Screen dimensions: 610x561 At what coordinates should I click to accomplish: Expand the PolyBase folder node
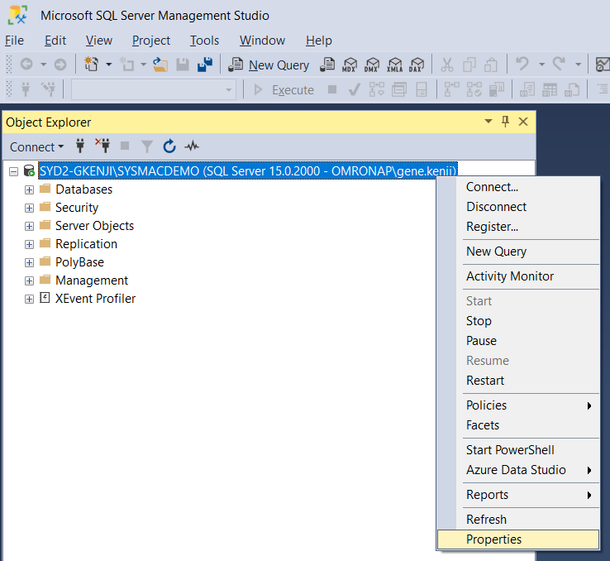29,262
